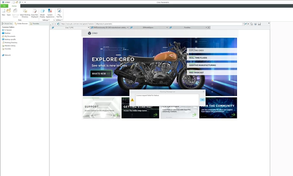This screenshot has height=176, width=293.
Task: Open the SUPPORT card
Action: click(102, 108)
